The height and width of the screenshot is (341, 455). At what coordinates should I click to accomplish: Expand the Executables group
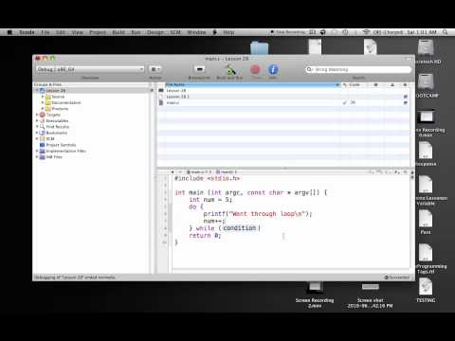tap(37, 120)
